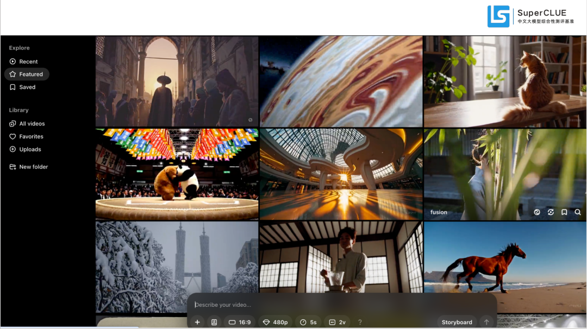The height and width of the screenshot is (329, 587).
Task: Open the Jupiter planet swirl video
Action: pyautogui.click(x=341, y=81)
